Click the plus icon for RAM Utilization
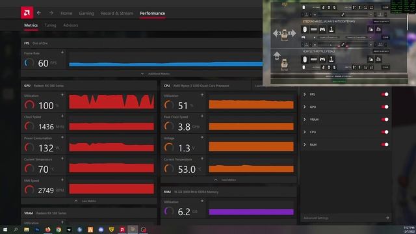This screenshot has height=234, width=416. [x=202, y=201]
